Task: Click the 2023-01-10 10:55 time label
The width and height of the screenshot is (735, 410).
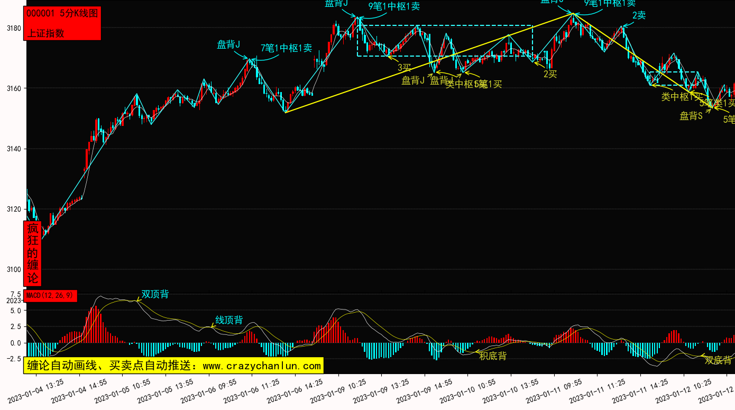Action: (x=468, y=390)
